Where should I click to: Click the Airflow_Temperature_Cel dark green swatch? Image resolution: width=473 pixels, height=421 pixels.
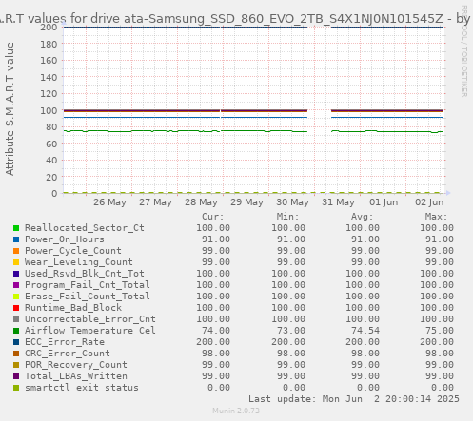[16, 331]
